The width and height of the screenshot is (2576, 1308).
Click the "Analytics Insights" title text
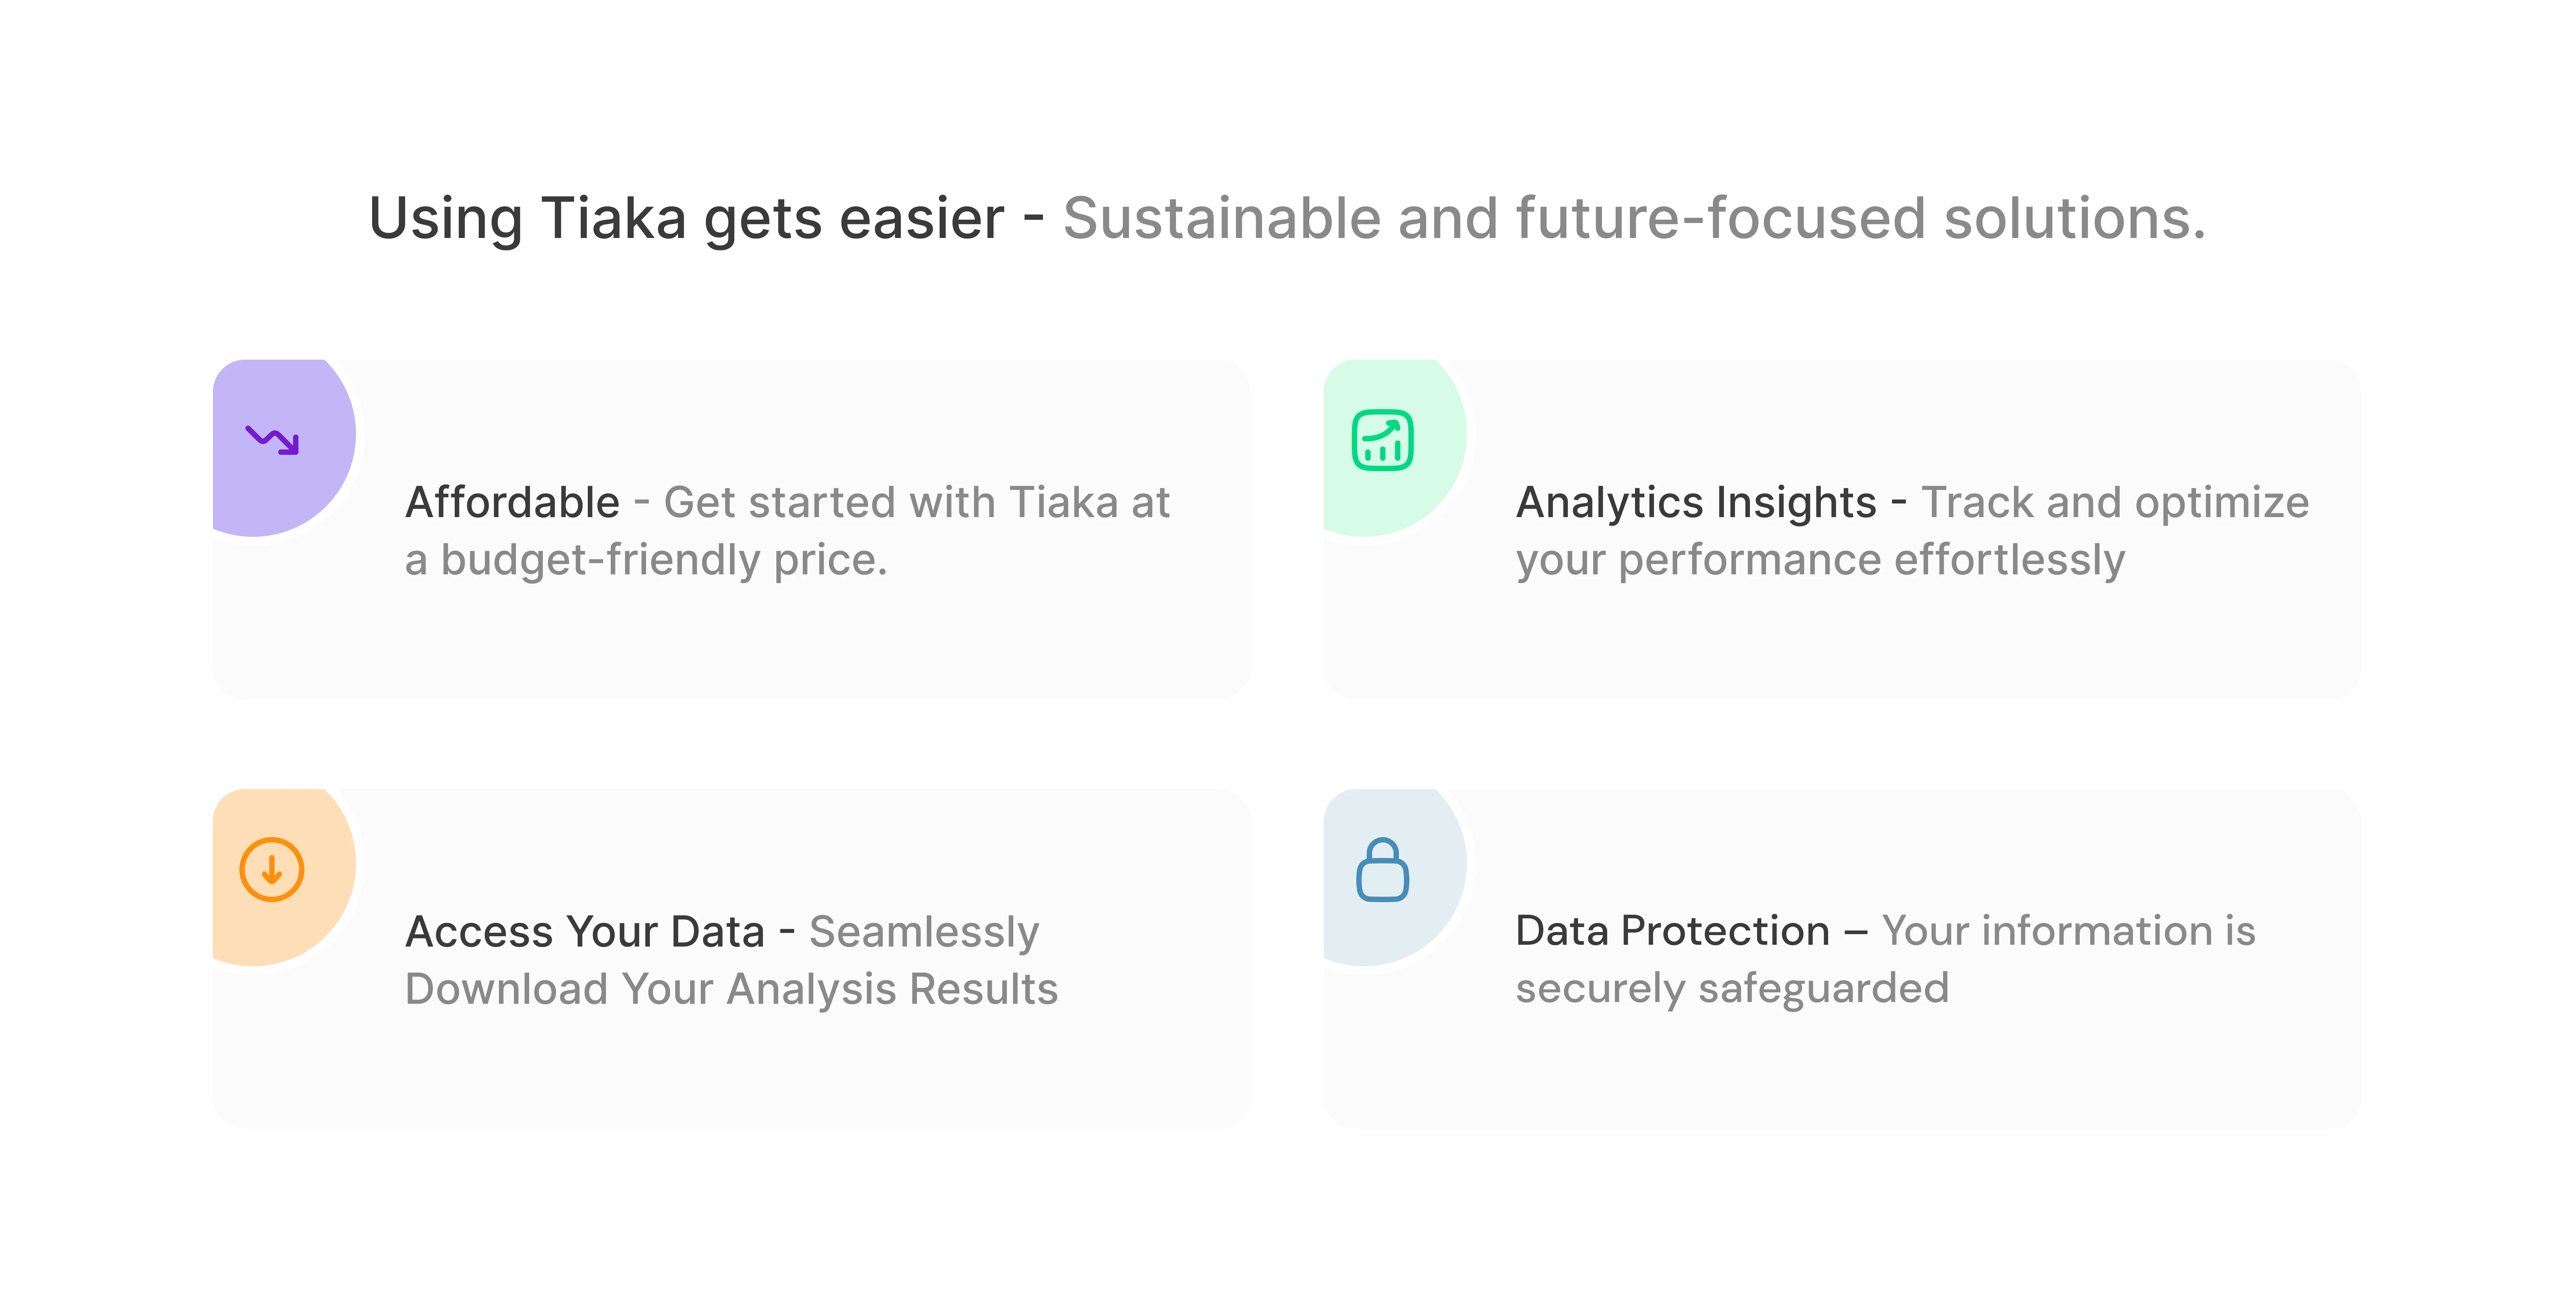pyautogui.click(x=1696, y=502)
